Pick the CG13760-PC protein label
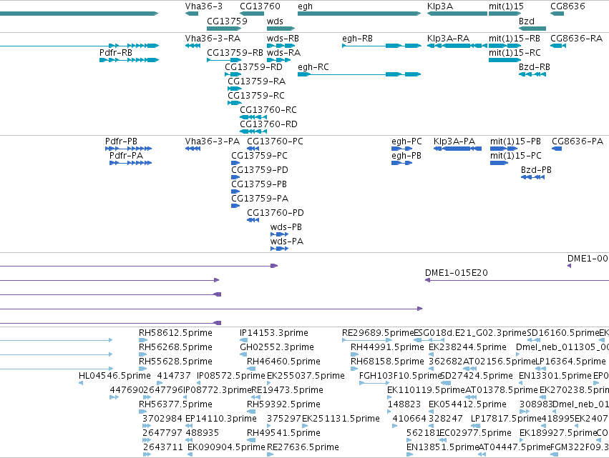609x458 pixels. pos(275,141)
